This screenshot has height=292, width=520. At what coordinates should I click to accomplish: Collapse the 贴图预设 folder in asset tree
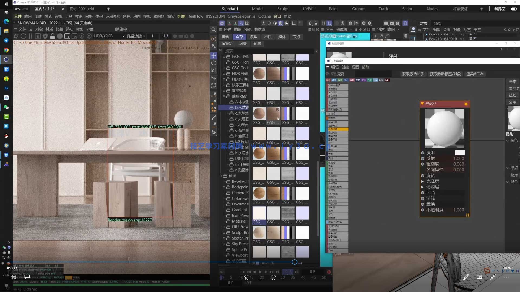click(224, 96)
